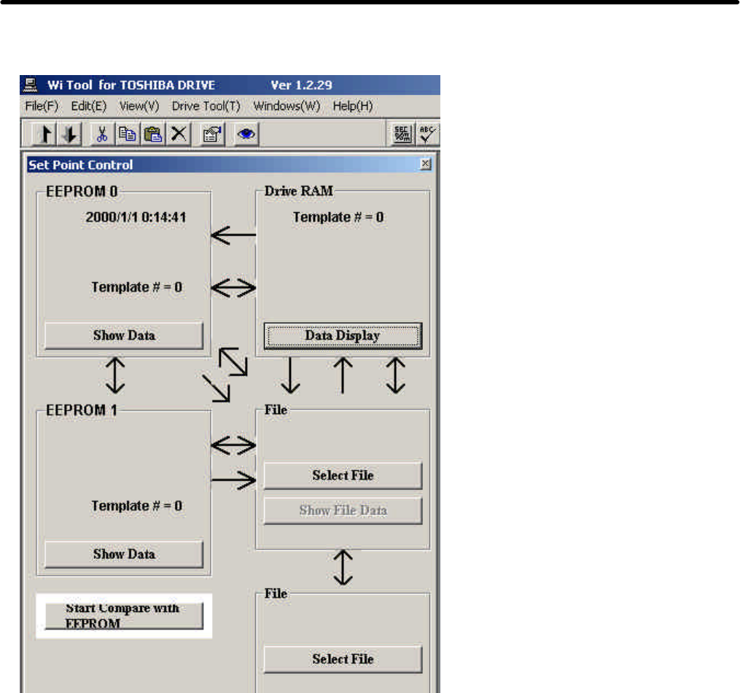Click Show Data in EEPROM 0 panel
This screenshot has width=740, height=693.
point(124,335)
